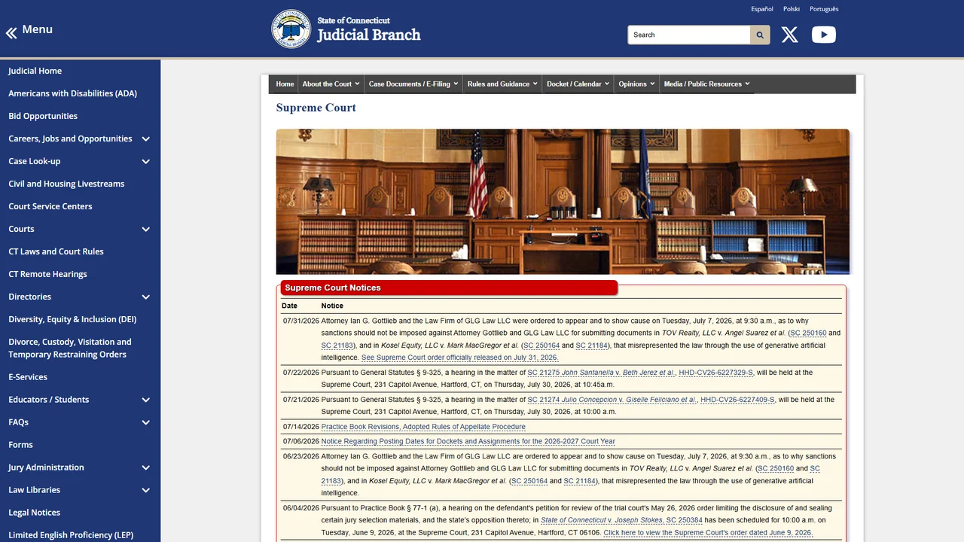Click inside the Search input field
Viewport: 964px width, 542px height.
point(689,35)
